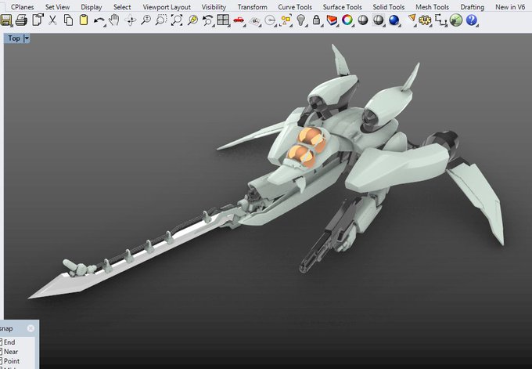Switch to the Visibility tab
The width and height of the screenshot is (532, 369).
[214, 7]
